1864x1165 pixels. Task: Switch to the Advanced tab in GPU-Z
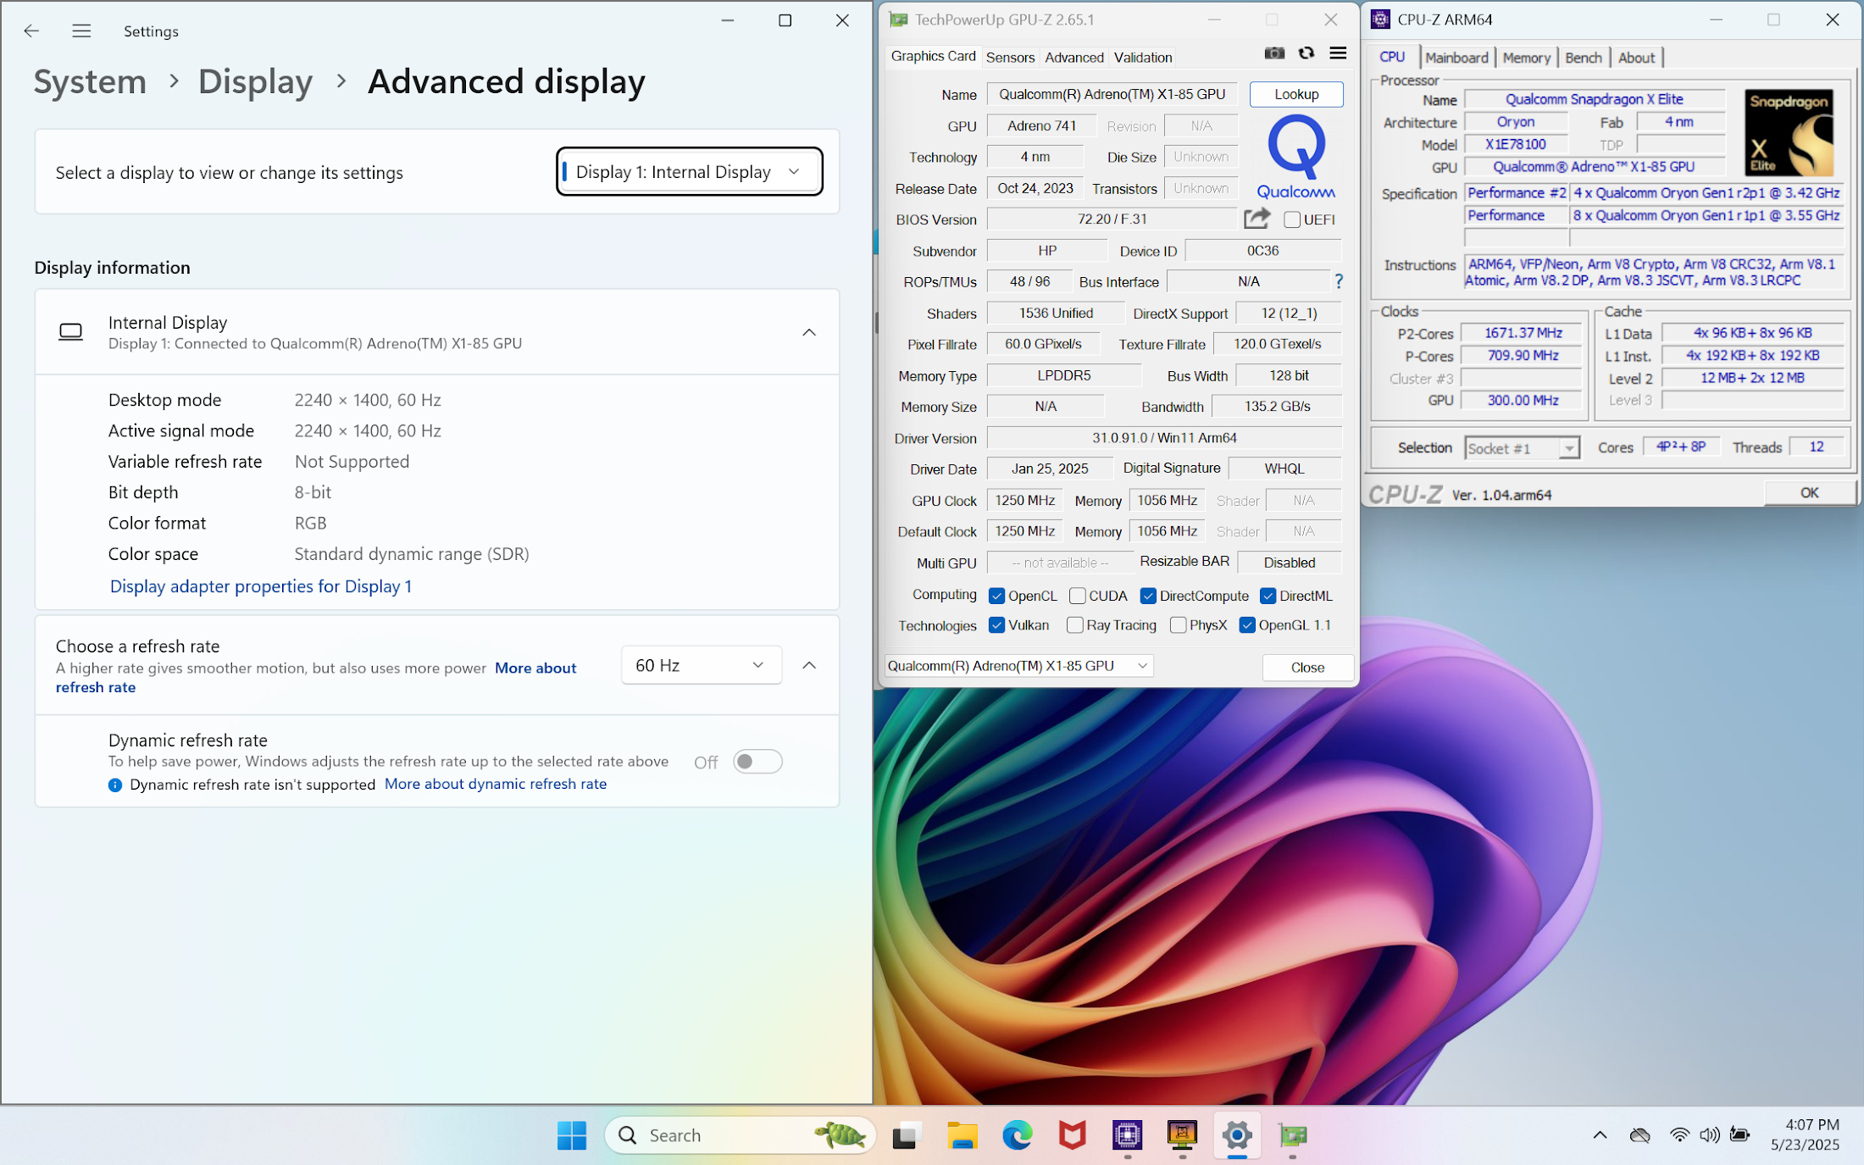[1074, 58]
